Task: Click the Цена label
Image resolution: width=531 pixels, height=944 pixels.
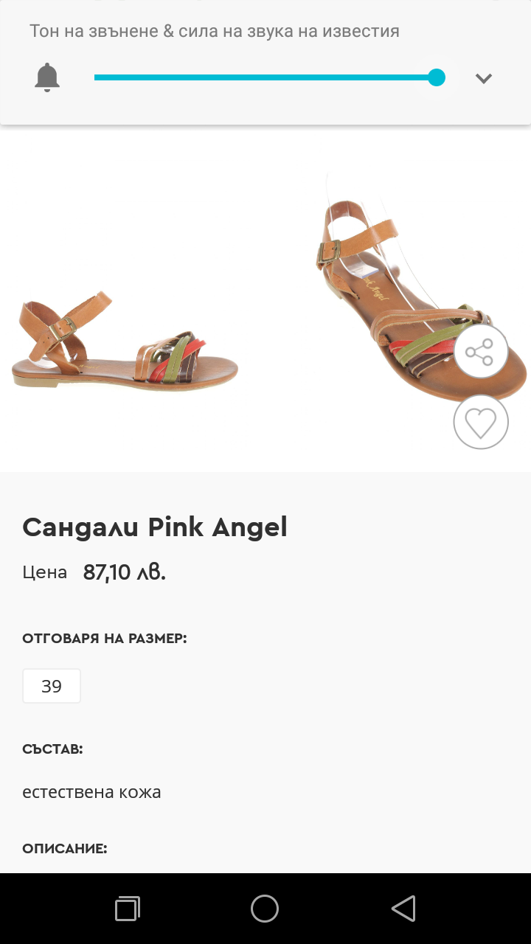Action: [45, 572]
